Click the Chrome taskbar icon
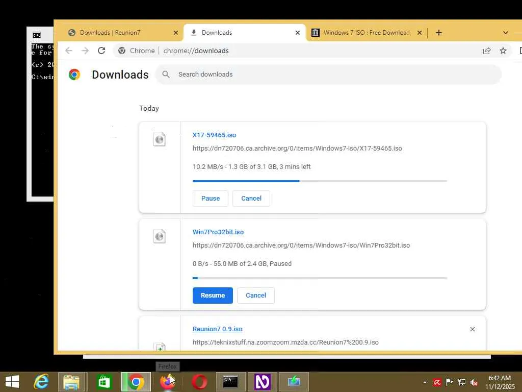This screenshot has width=522, height=392. pyautogui.click(x=136, y=382)
